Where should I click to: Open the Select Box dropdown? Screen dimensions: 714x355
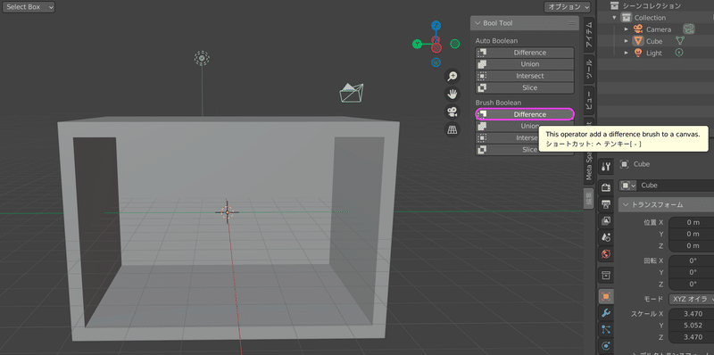[29, 7]
